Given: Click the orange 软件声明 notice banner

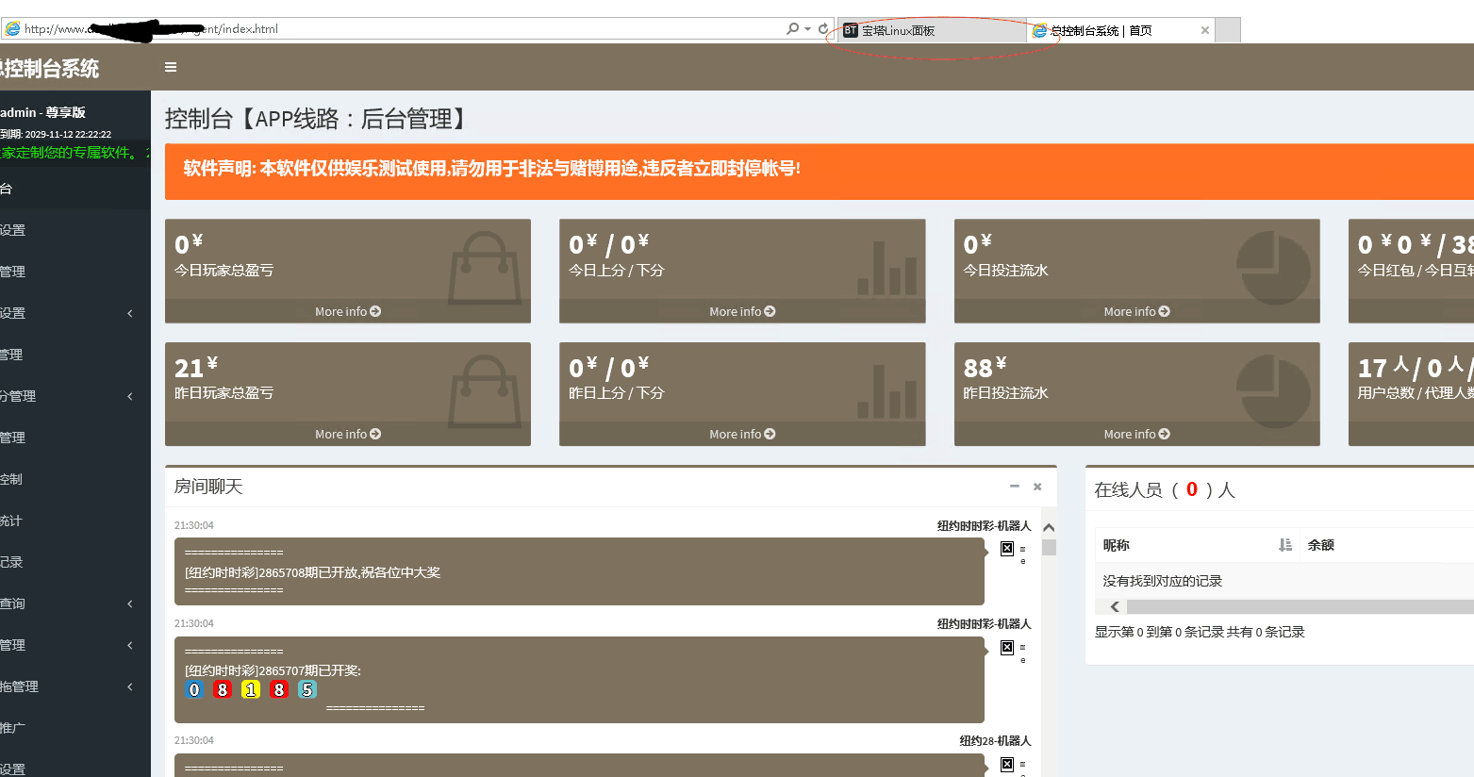Looking at the screenshot, I should click(819, 171).
